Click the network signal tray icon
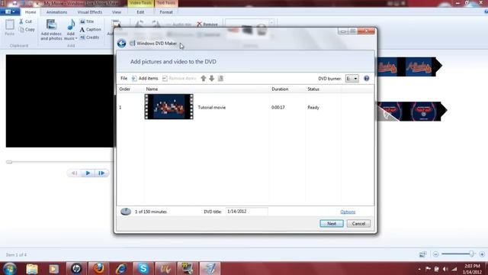Screen dimensions: 488x275 [454, 269]
